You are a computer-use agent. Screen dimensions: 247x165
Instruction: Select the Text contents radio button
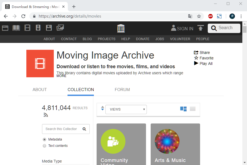[44, 146]
